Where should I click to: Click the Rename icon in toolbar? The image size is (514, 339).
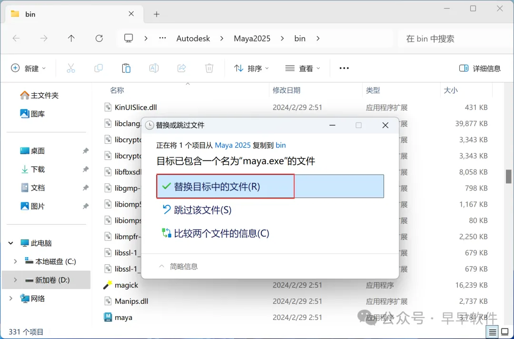coord(154,68)
